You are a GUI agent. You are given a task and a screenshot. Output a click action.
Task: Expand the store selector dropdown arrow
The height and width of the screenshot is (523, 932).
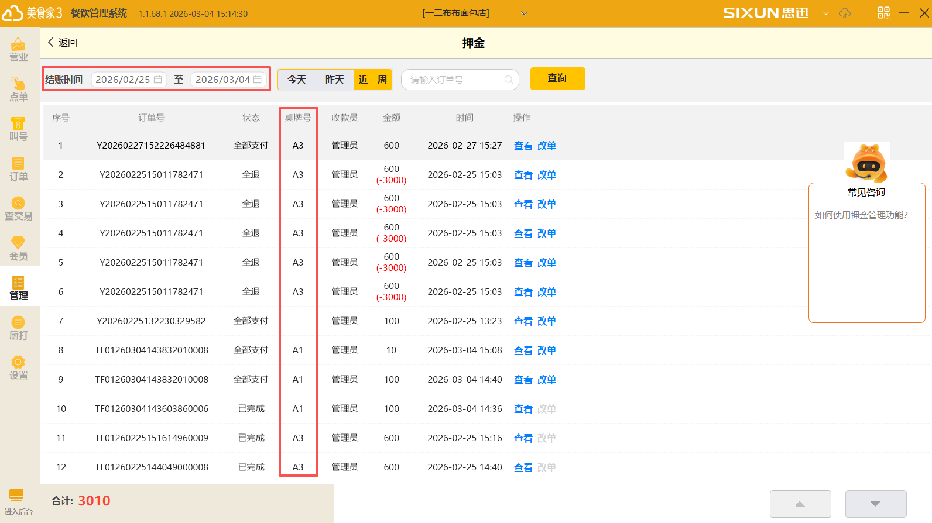[524, 13]
